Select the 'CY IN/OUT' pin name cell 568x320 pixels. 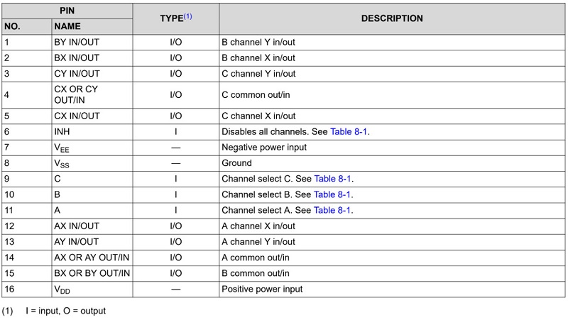(x=92, y=74)
